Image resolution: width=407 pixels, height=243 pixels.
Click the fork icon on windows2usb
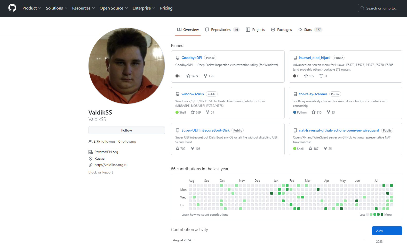click(208, 112)
